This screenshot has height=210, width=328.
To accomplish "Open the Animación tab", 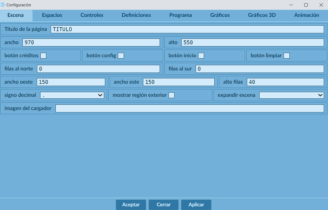I will click(307, 15).
